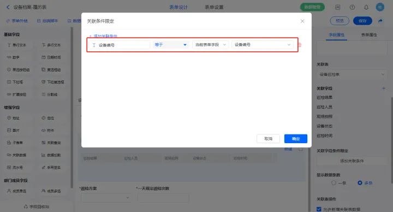
Task: Go back with the arrow beside 设备档案-履历表
Action: point(8,7)
